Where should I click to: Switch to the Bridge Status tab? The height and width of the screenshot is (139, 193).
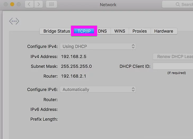[57, 31]
